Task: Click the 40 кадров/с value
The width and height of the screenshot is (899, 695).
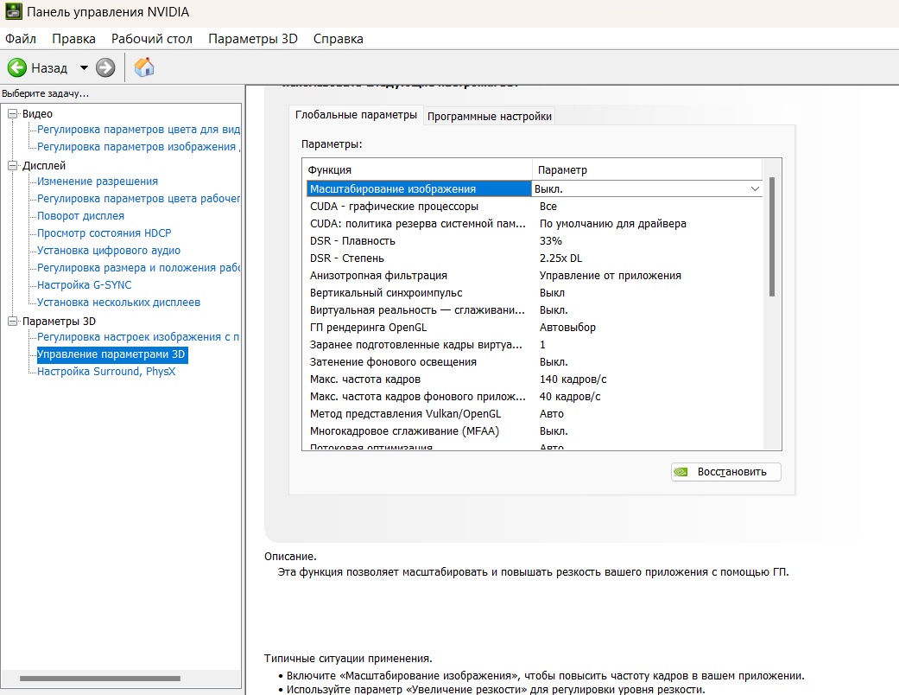Action: point(570,397)
